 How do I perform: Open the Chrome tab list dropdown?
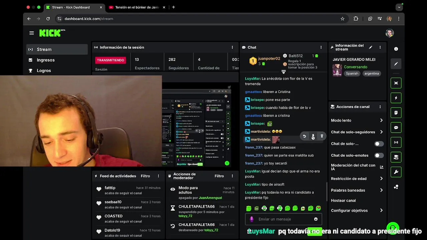pyautogui.click(x=399, y=7)
